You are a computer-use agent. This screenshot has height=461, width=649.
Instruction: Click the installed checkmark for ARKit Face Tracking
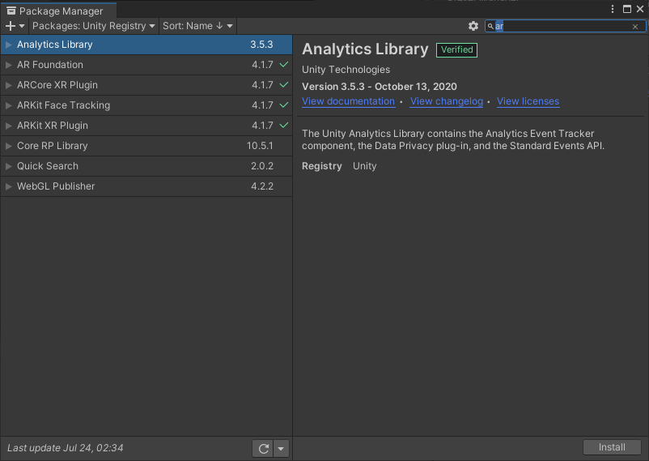pyautogui.click(x=284, y=105)
